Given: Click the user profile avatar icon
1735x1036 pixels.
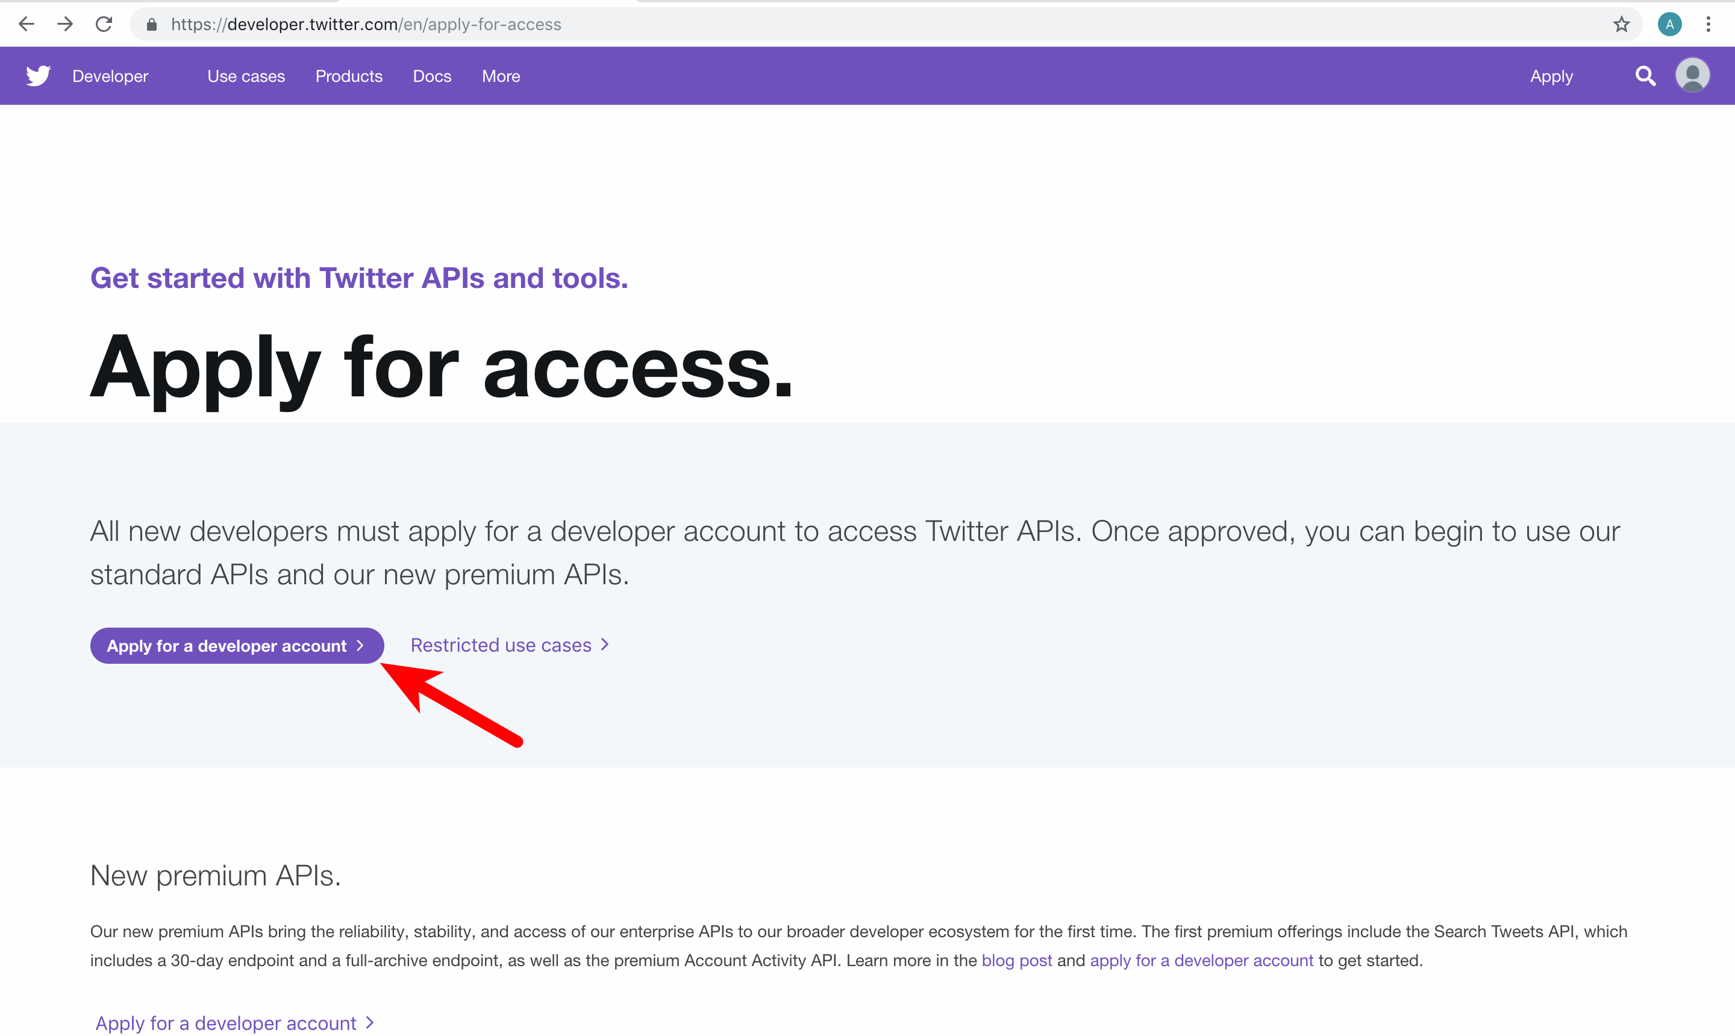Looking at the screenshot, I should [1693, 75].
